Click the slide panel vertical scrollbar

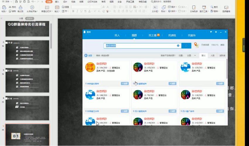(51, 36)
